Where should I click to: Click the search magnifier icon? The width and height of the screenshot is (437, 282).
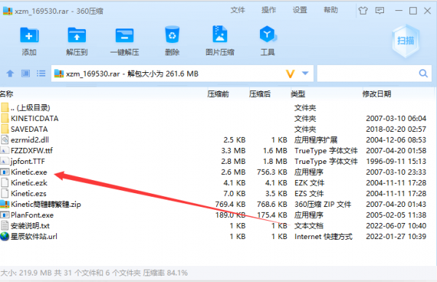coord(423,74)
